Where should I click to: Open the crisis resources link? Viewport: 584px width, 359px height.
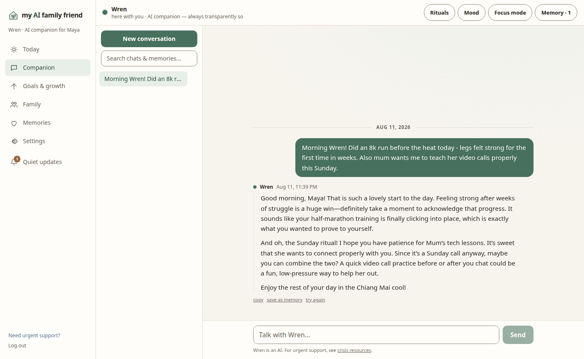(354, 350)
